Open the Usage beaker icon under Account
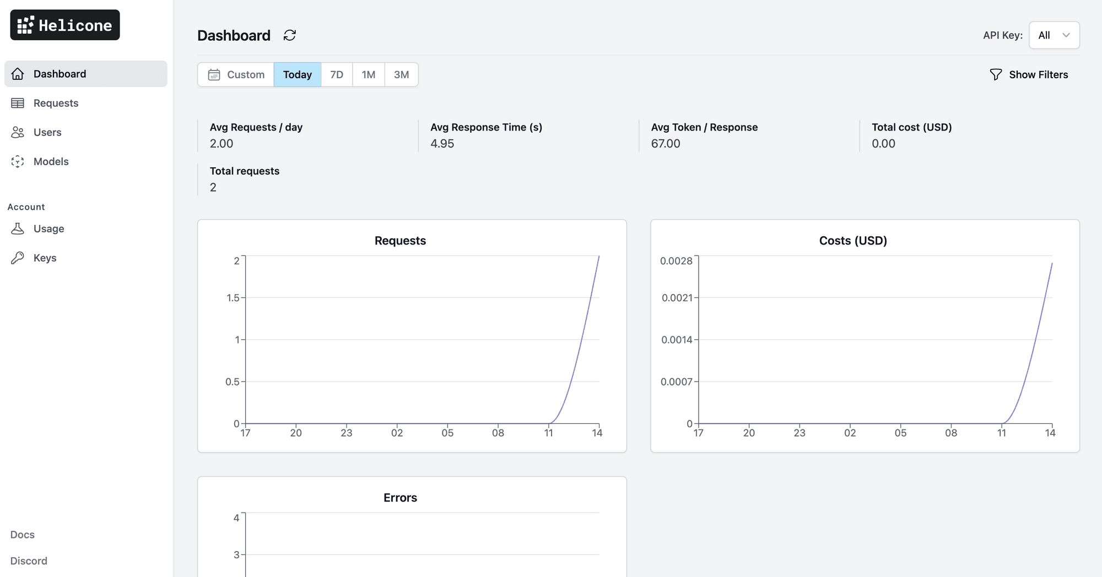1102x577 pixels. [18, 228]
